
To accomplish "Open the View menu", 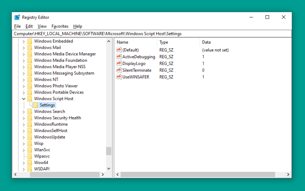I will 42,26.
